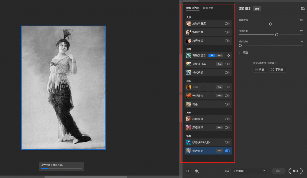
Task: Turn on the 深度模糊 switch
Action: coord(227,128)
